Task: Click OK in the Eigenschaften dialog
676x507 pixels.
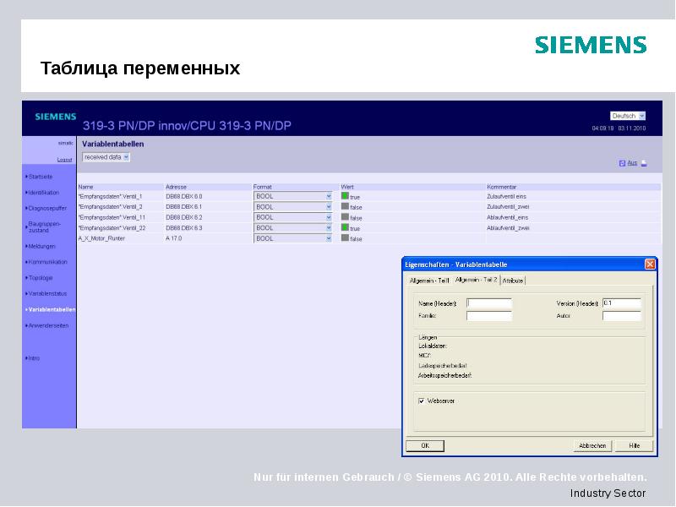Action: (425, 445)
